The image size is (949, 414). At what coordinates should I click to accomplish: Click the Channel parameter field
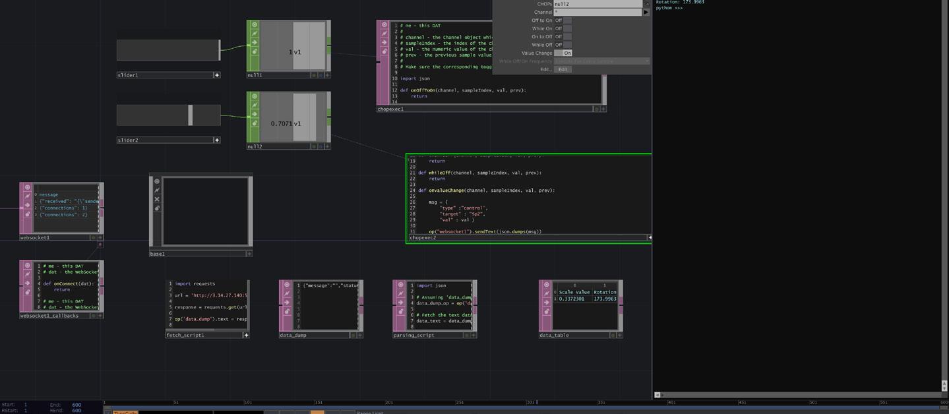(x=597, y=12)
